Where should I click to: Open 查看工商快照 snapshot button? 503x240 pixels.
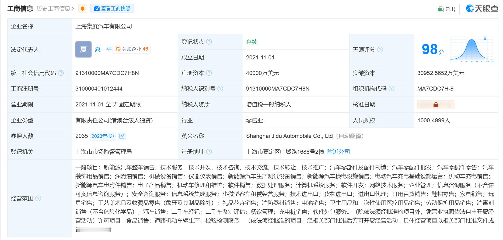click(x=112, y=9)
